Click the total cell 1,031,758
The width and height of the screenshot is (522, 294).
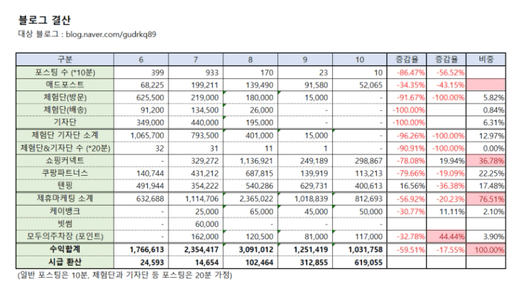click(360, 249)
